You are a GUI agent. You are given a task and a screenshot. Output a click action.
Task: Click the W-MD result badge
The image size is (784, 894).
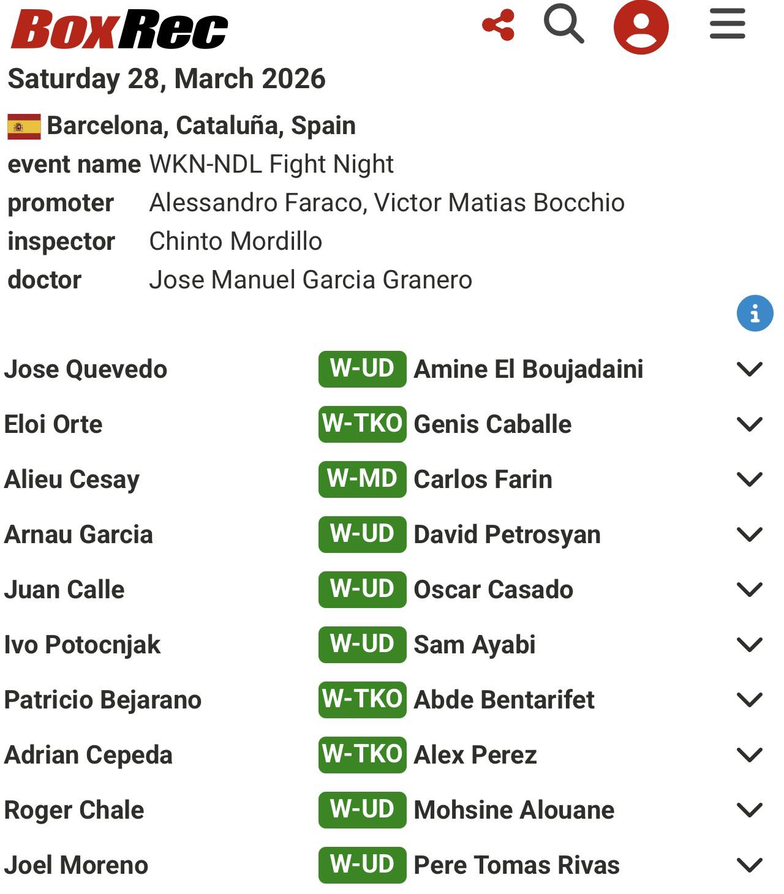(x=362, y=479)
